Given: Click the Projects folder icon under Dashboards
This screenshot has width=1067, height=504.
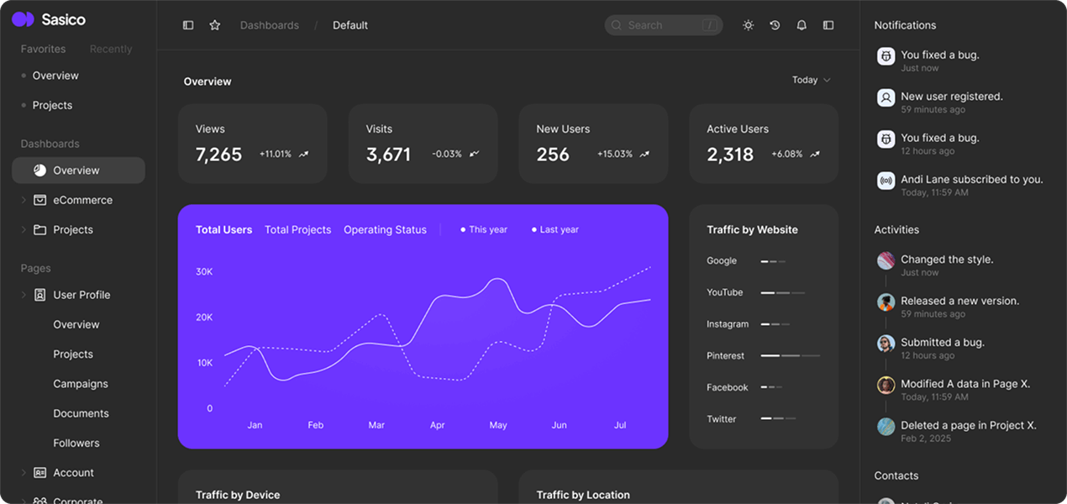Looking at the screenshot, I should [x=39, y=229].
